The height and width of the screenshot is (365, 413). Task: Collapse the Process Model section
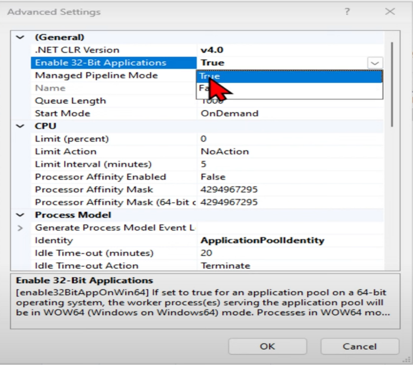(20, 215)
